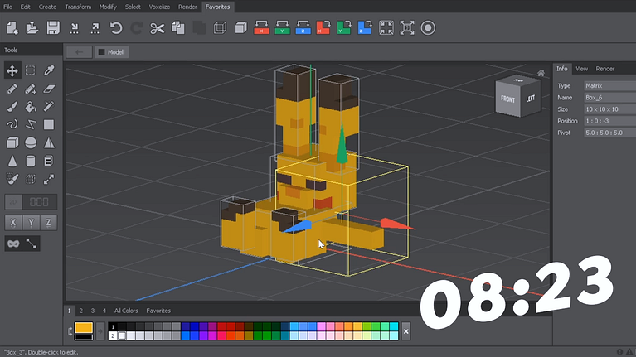Toggle Z axis symmetry button
The image size is (636, 357).
[49, 223]
